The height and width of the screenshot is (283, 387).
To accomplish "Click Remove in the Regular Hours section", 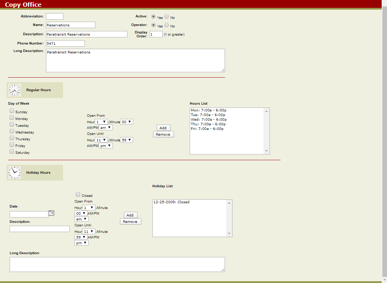I will (163, 134).
